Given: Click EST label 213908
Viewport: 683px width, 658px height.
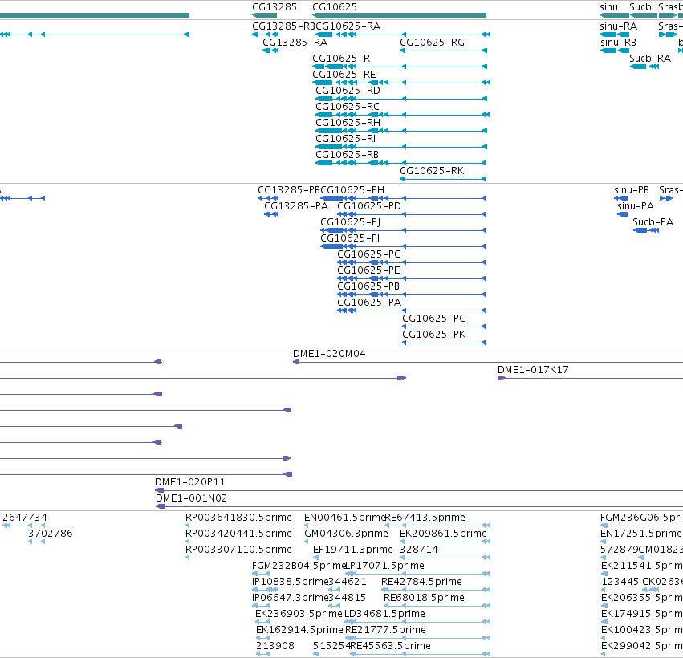Looking at the screenshot, I should pyautogui.click(x=275, y=646).
